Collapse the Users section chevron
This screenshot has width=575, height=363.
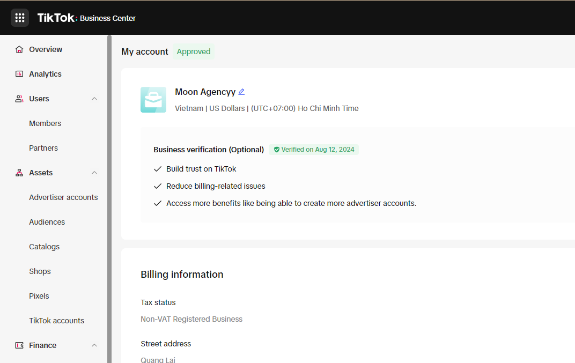tap(94, 99)
